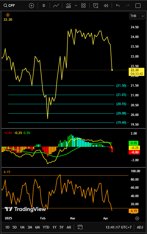Viewport: 147px width, 234px height.
Task: Click the orange D data indicator badge
Action: pos(8,15)
